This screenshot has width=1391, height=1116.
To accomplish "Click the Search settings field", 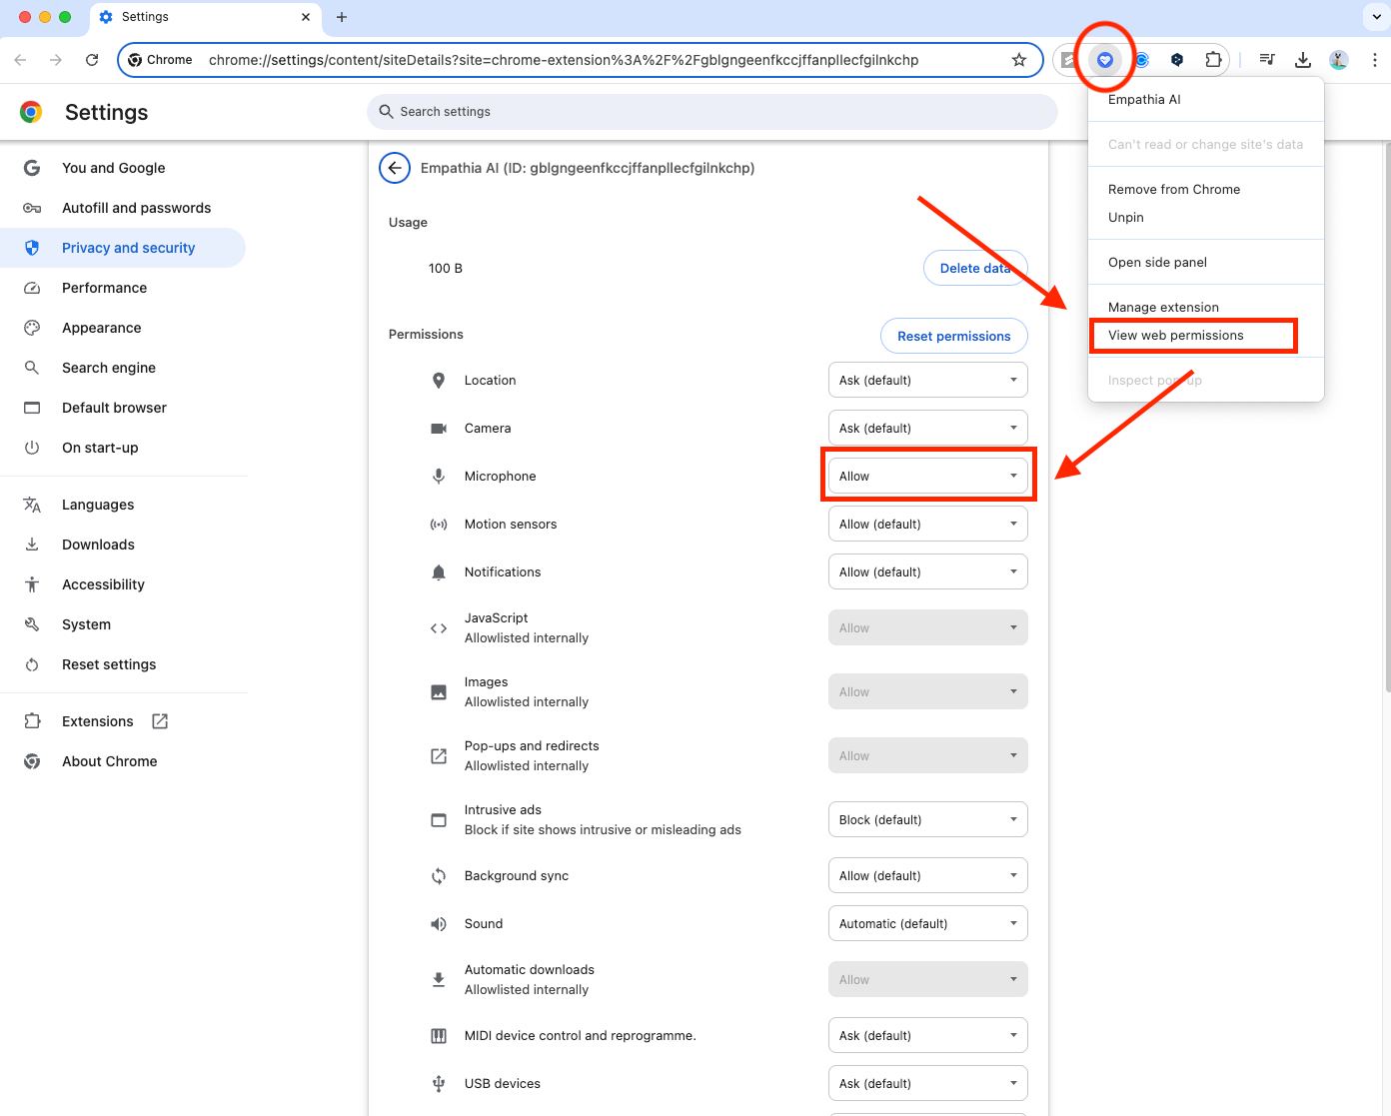I will [712, 112].
